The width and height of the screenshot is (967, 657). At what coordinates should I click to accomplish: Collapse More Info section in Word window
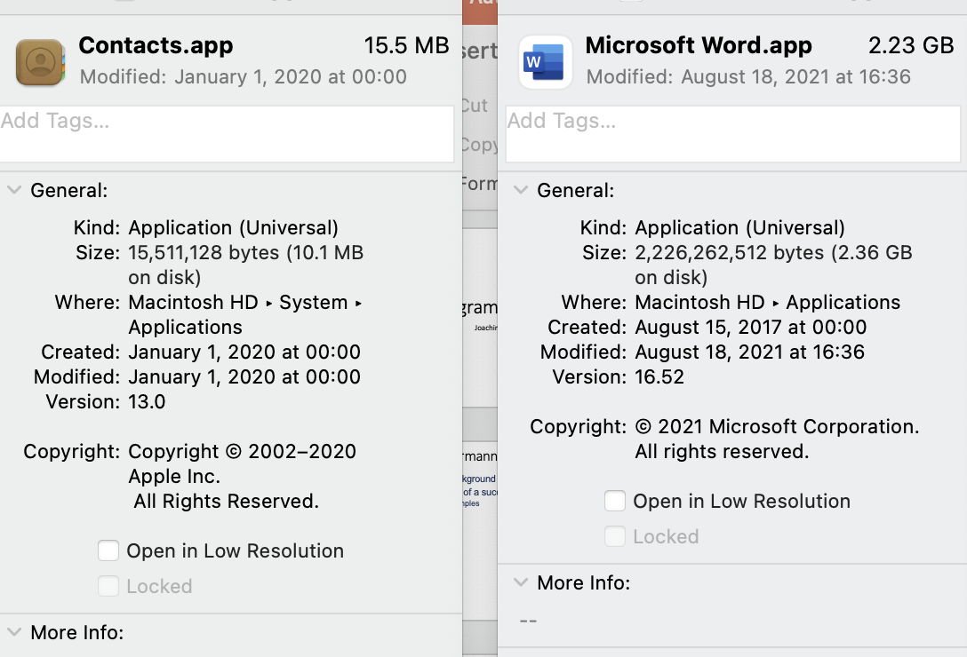click(521, 582)
